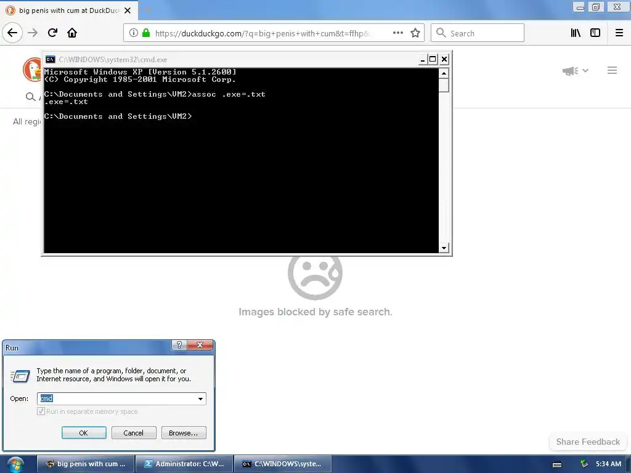Image resolution: width=631 pixels, height=473 pixels.
Task: Click the 'Images blocked by safe search.' text
Action: tap(315, 312)
